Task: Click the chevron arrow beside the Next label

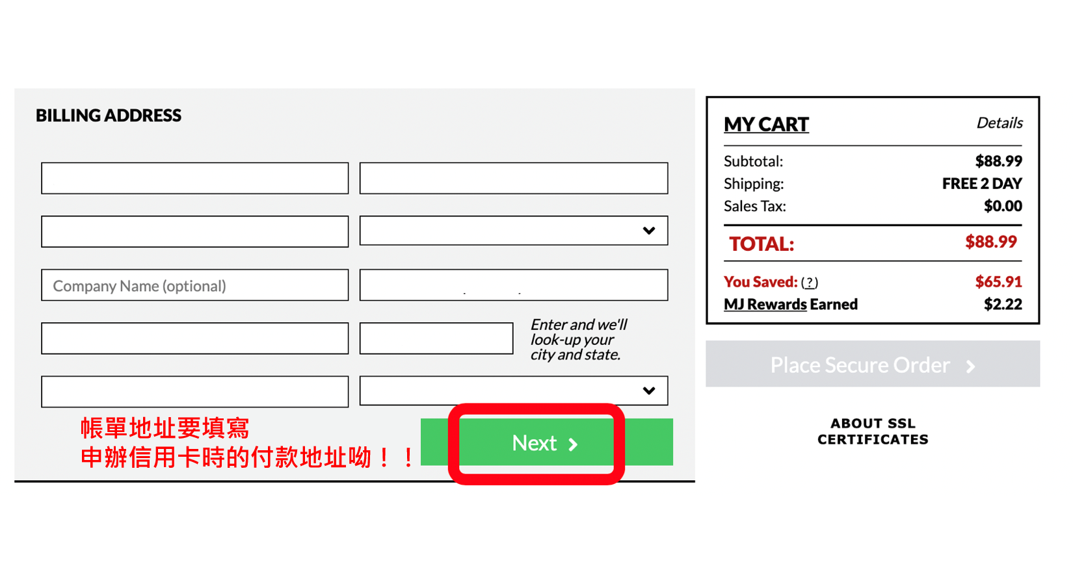Action: pos(573,444)
